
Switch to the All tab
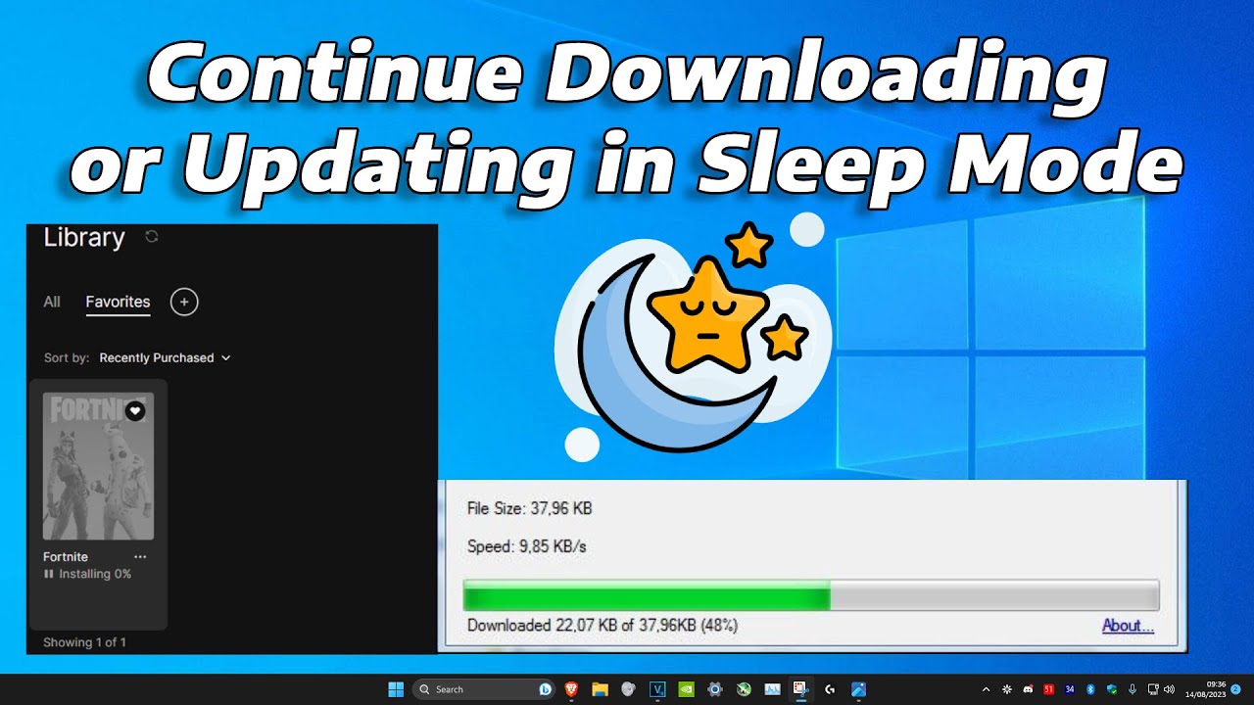[52, 302]
